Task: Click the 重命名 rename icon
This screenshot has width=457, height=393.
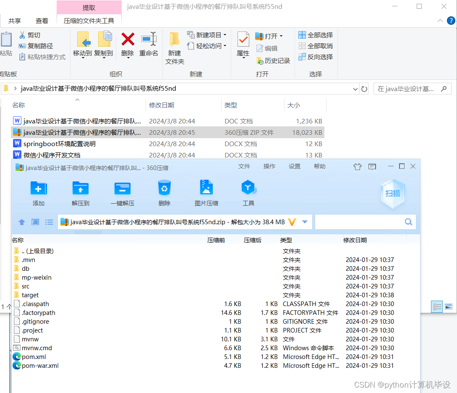Action: [149, 39]
